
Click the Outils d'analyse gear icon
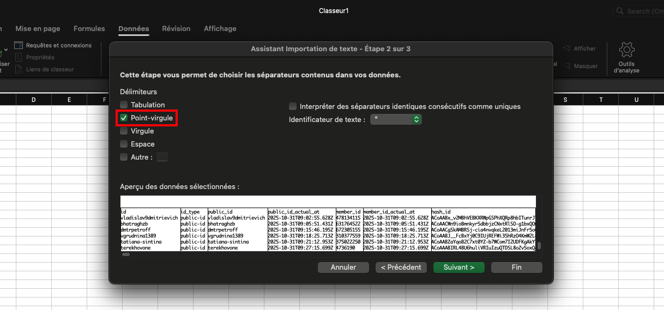click(626, 50)
